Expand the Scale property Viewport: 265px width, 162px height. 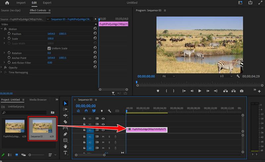4,39
